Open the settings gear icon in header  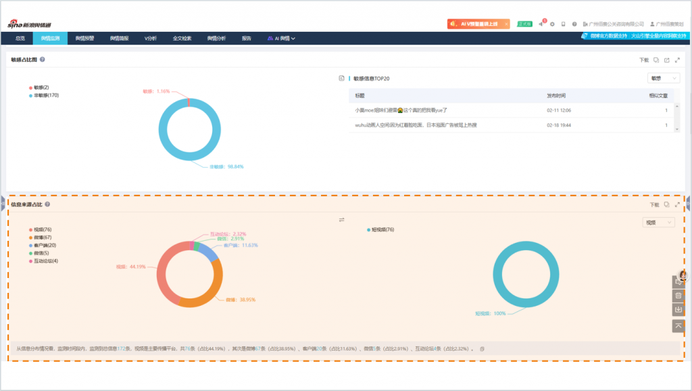[x=552, y=24]
